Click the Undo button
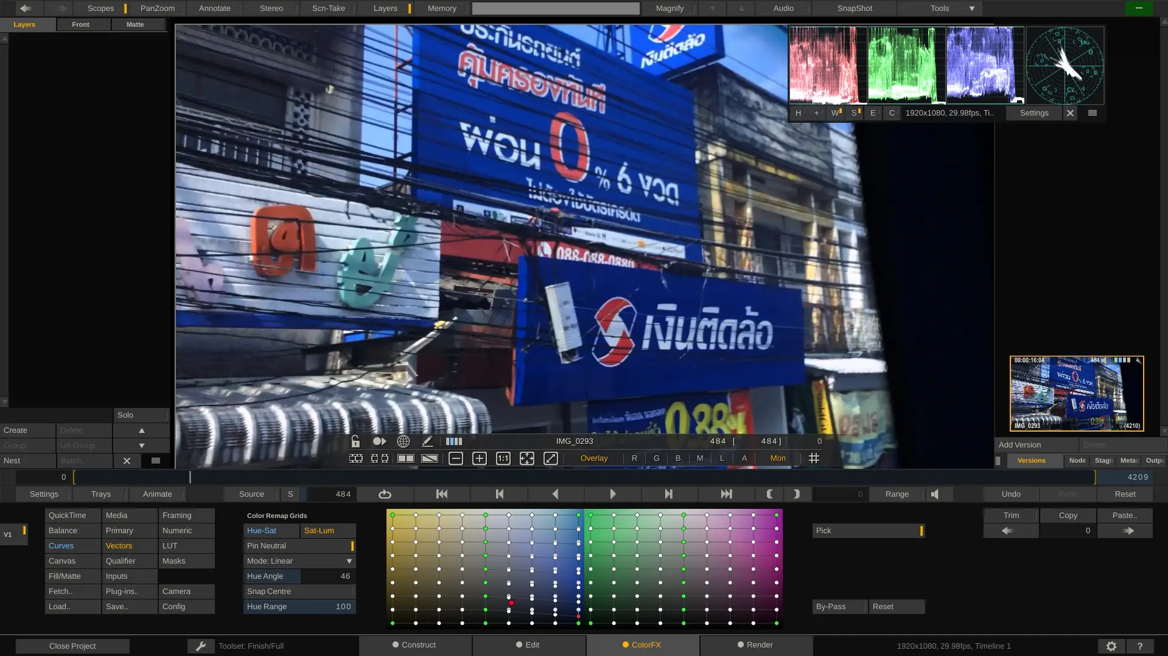1168x656 pixels. [1011, 494]
